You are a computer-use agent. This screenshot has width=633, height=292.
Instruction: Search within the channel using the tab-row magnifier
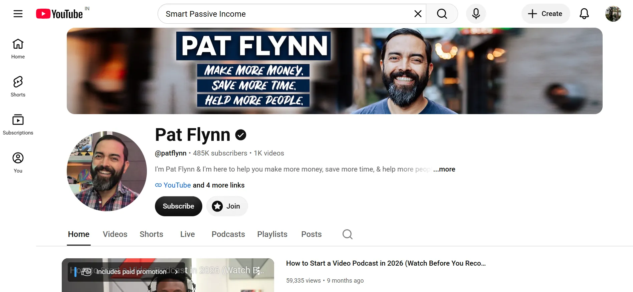tap(347, 234)
